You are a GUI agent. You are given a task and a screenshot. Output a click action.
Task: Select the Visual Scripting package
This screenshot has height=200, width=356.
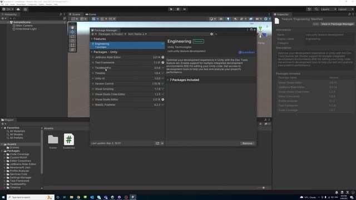point(127,89)
